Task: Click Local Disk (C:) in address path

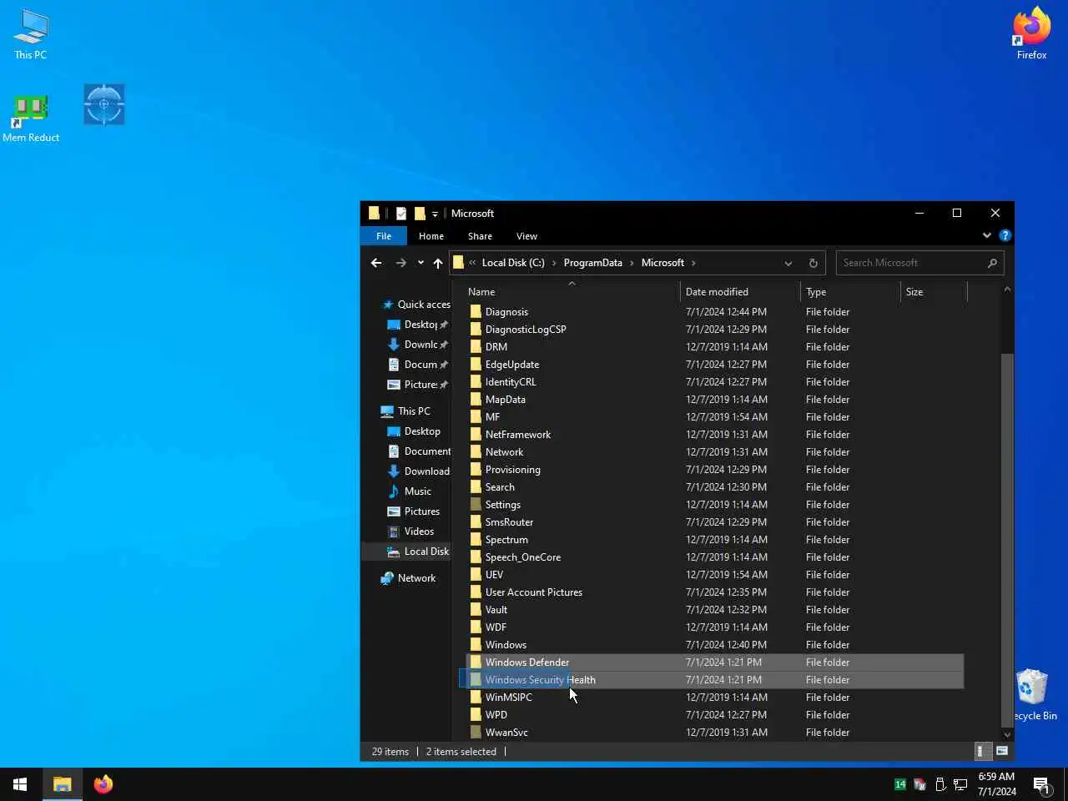Action: pyautogui.click(x=513, y=263)
